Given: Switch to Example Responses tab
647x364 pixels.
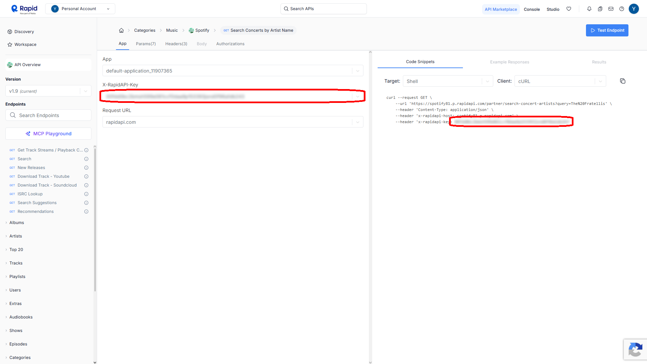Looking at the screenshot, I should (x=509, y=62).
